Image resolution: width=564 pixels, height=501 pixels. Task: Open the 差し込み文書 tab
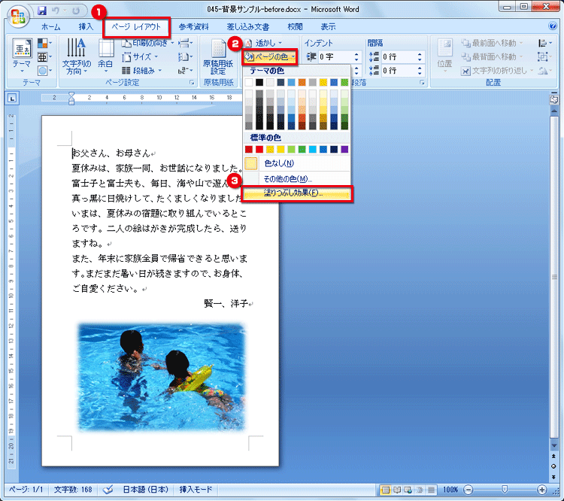point(248,26)
